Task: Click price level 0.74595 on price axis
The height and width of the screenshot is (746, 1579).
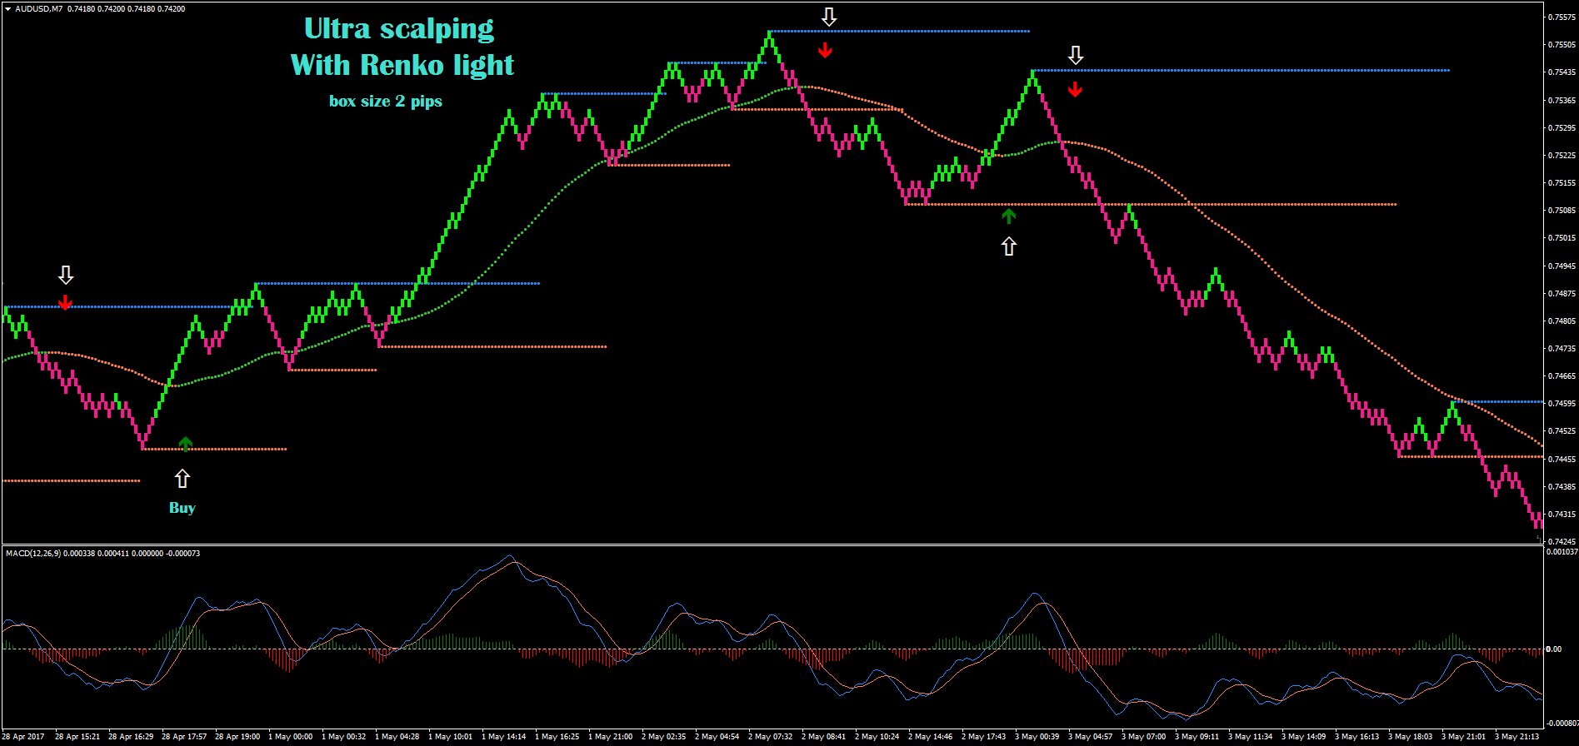Action: (1562, 404)
